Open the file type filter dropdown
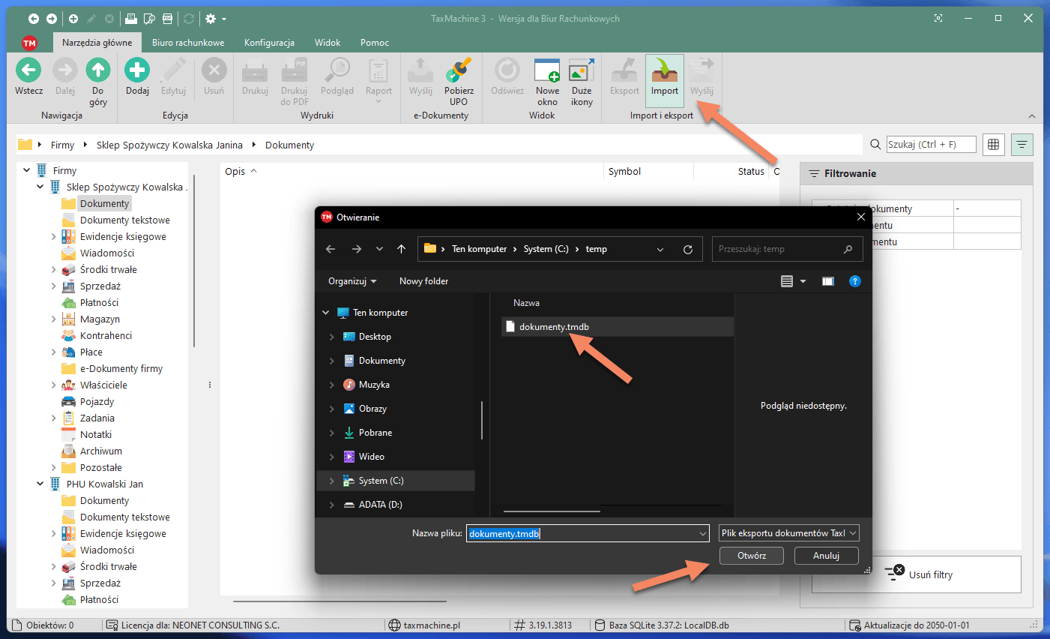 point(788,533)
